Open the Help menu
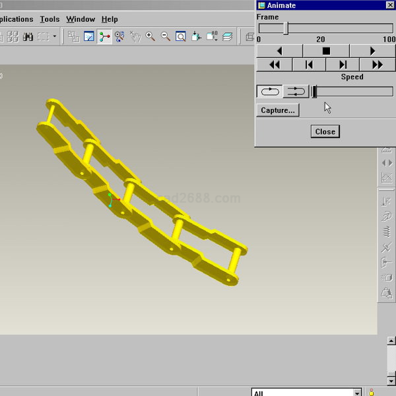 110,19
